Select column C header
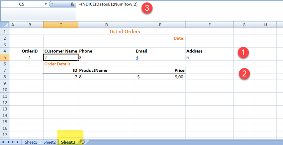 tap(61, 25)
